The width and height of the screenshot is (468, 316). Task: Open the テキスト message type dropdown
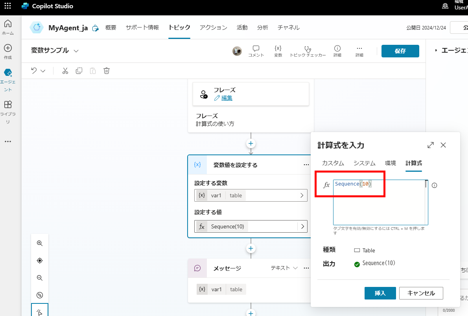point(285,268)
